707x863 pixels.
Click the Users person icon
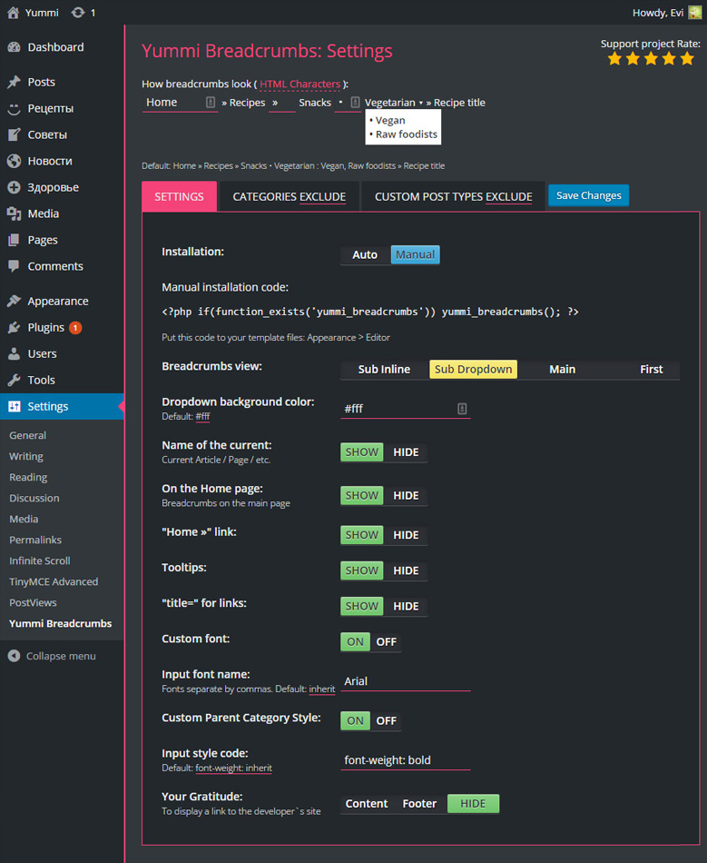tap(14, 354)
